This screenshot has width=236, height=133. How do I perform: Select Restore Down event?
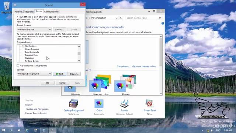click(32, 61)
